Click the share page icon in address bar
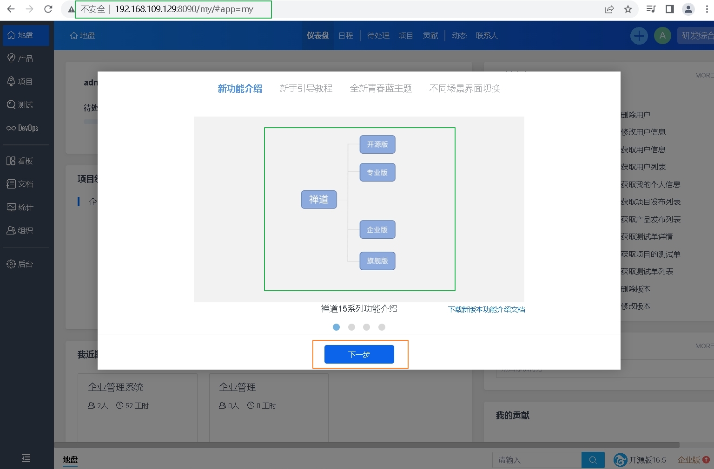The height and width of the screenshot is (469, 714). (x=609, y=9)
